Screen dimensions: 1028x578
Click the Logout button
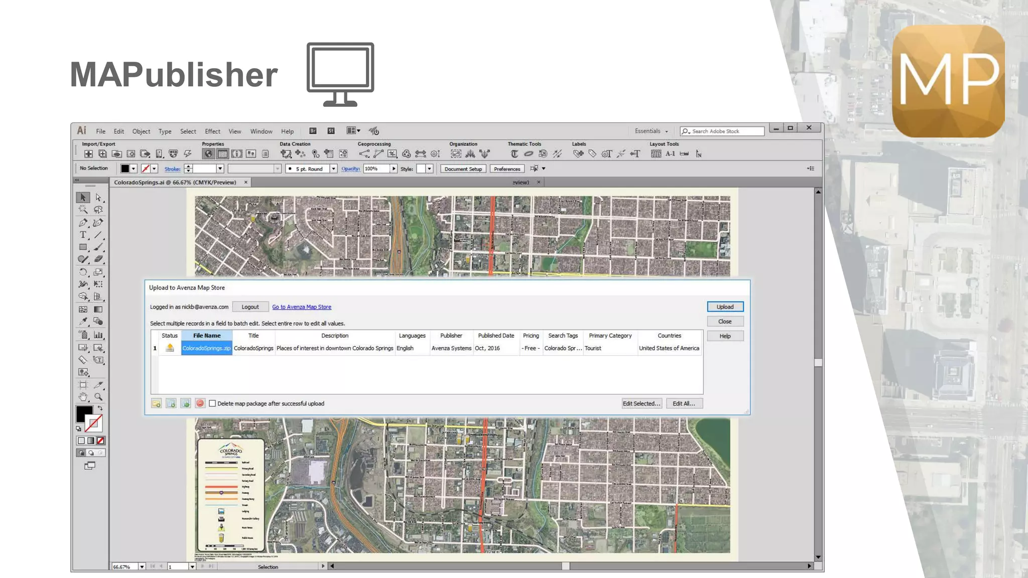click(250, 307)
